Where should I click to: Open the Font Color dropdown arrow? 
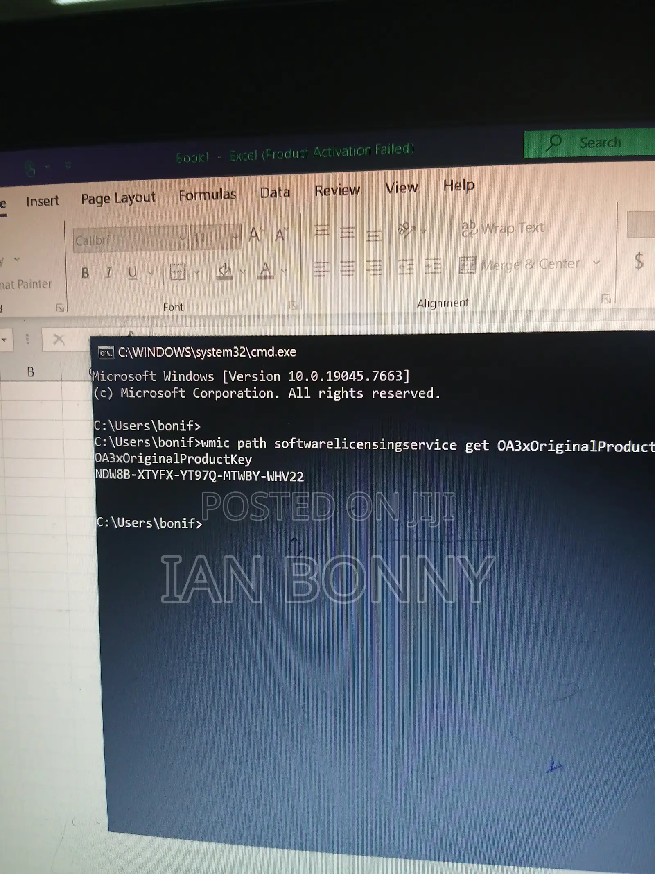pyautogui.click(x=284, y=270)
